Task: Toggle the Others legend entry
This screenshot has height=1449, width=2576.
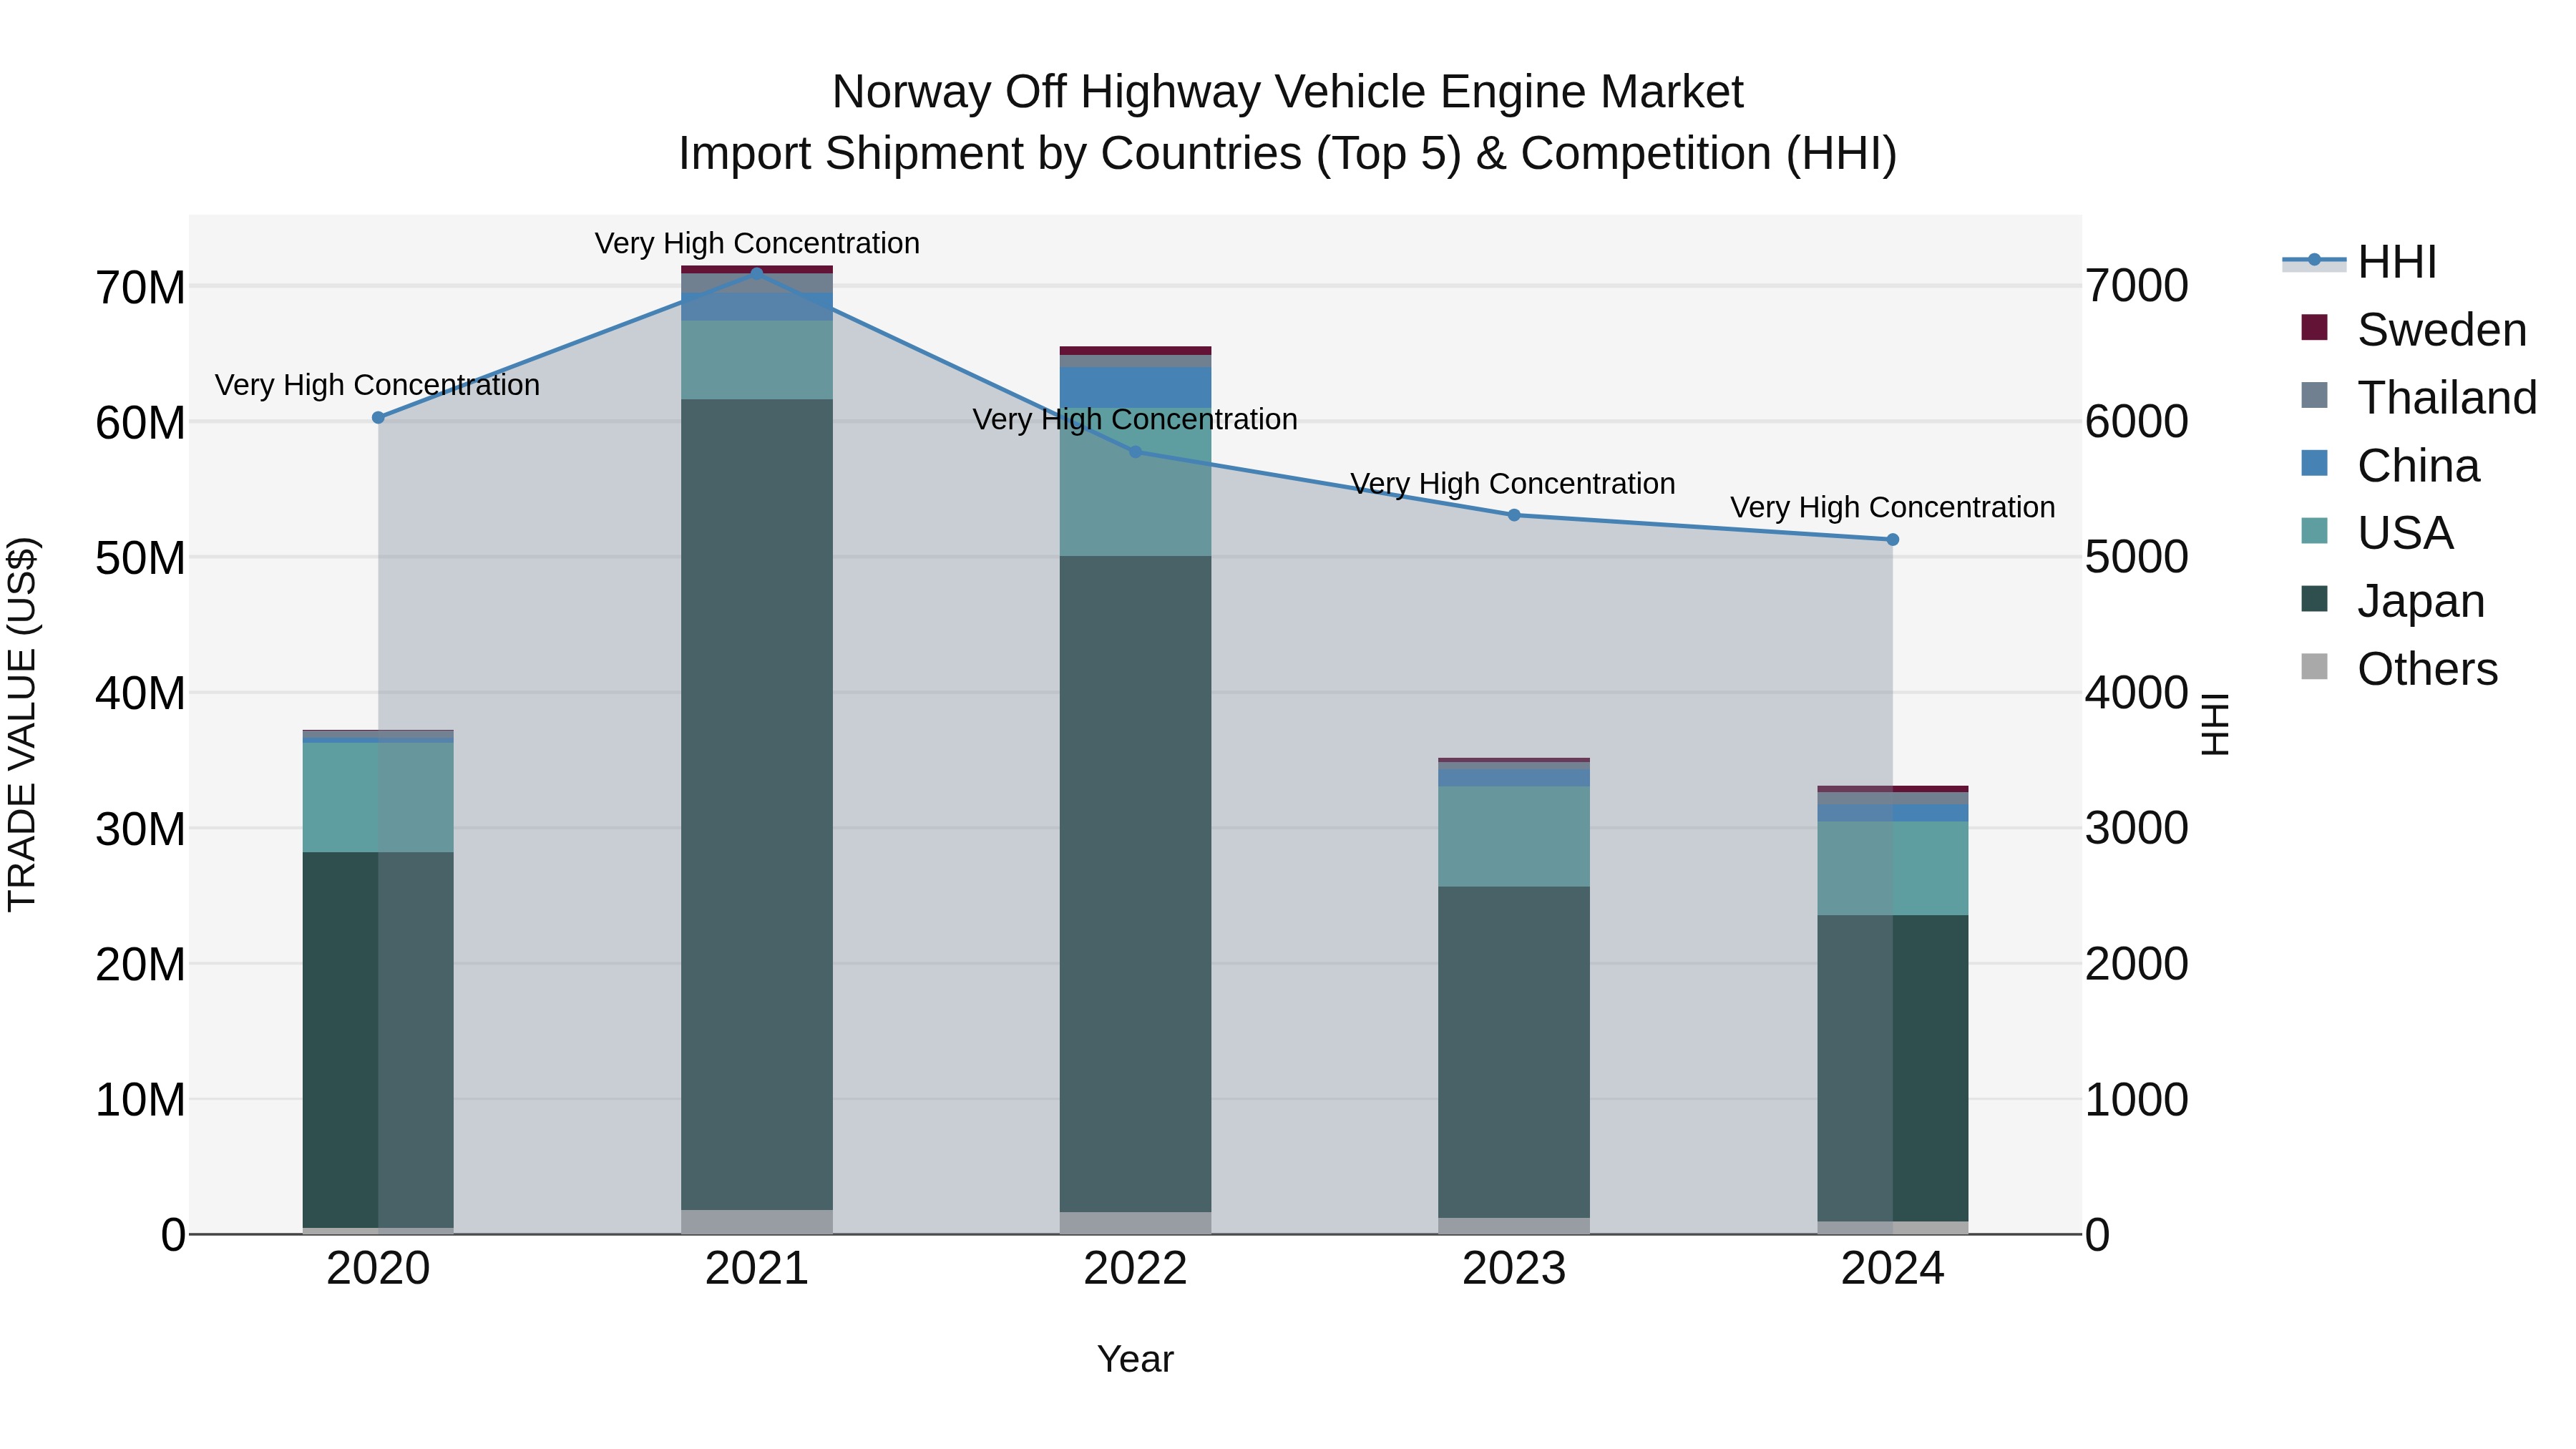Action: click(2399, 668)
